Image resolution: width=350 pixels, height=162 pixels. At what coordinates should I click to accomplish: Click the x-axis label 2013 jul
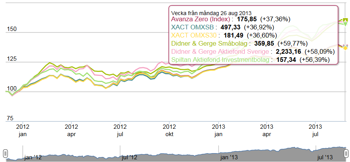click(x=315, y=131)
